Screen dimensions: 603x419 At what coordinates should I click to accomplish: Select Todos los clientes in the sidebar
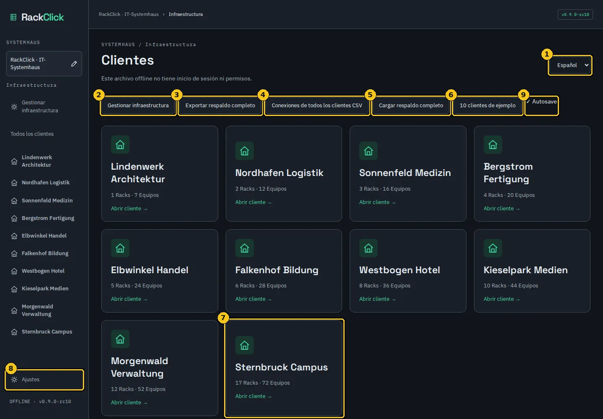pyautogui.click(x=32, y=134)
